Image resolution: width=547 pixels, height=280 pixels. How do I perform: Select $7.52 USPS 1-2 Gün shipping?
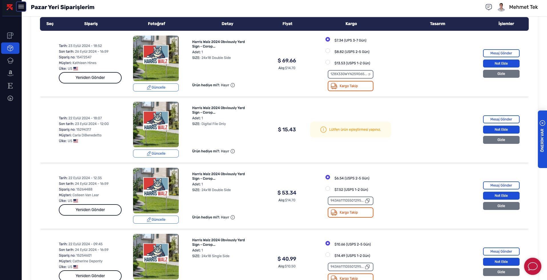point(328,189)
